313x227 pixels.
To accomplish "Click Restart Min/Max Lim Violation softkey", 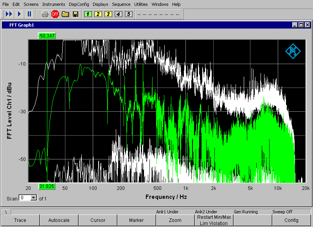I will (214, 220).
